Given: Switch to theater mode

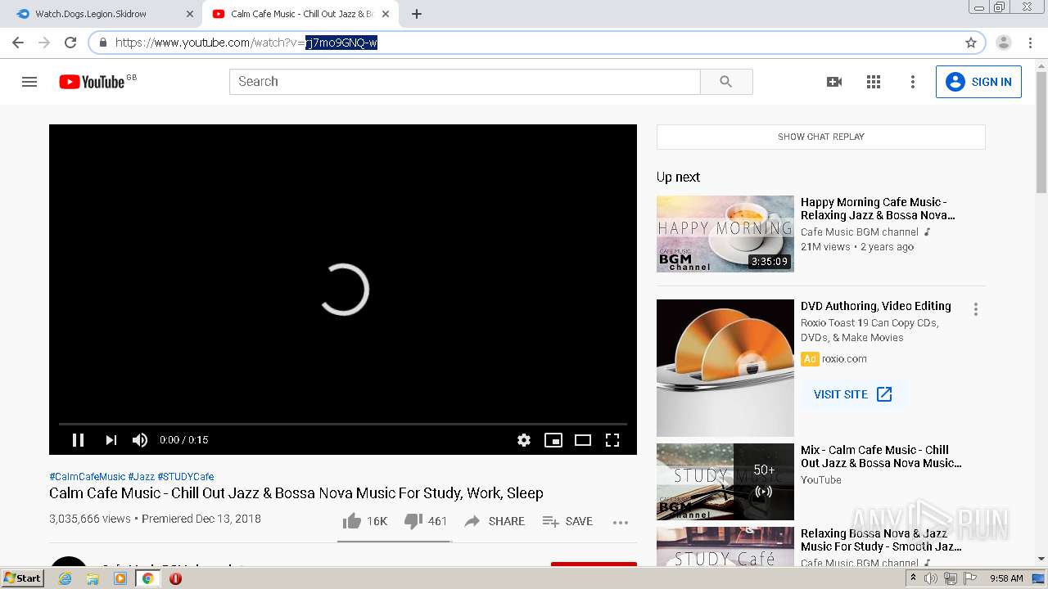Looking at the screenshot, I should pyautogui.click(x=583, y=440).
